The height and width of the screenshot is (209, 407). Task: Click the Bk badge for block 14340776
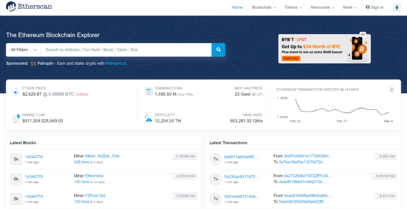click(x=16, y=159)
